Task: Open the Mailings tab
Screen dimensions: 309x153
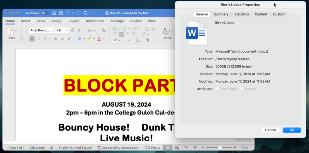Action: (117, 21)
